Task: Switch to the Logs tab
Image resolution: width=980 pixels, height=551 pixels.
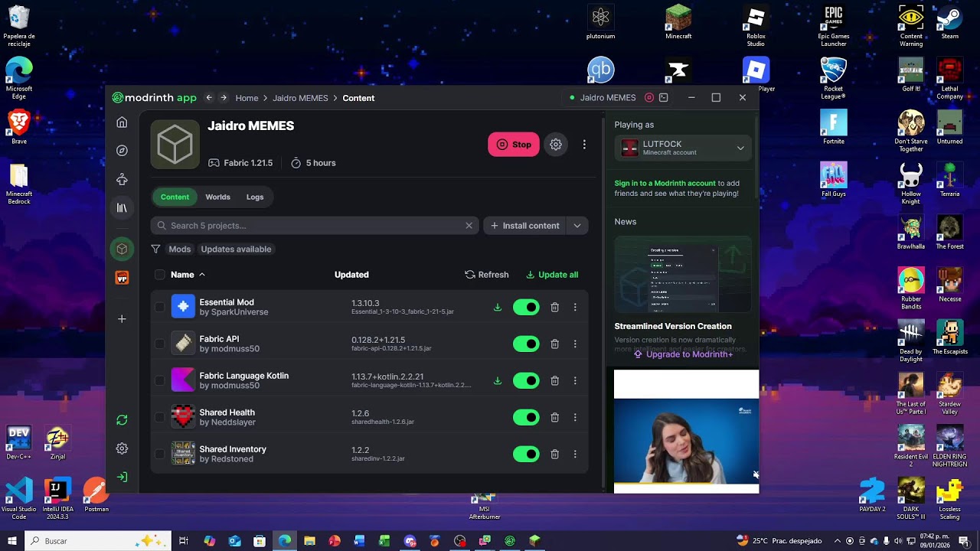Action: [x=255, y=197]
